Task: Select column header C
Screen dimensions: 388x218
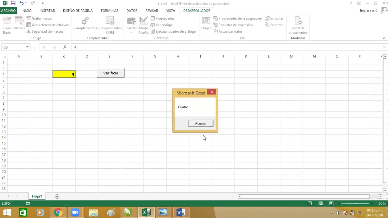Action: click(x=64, y=56)
